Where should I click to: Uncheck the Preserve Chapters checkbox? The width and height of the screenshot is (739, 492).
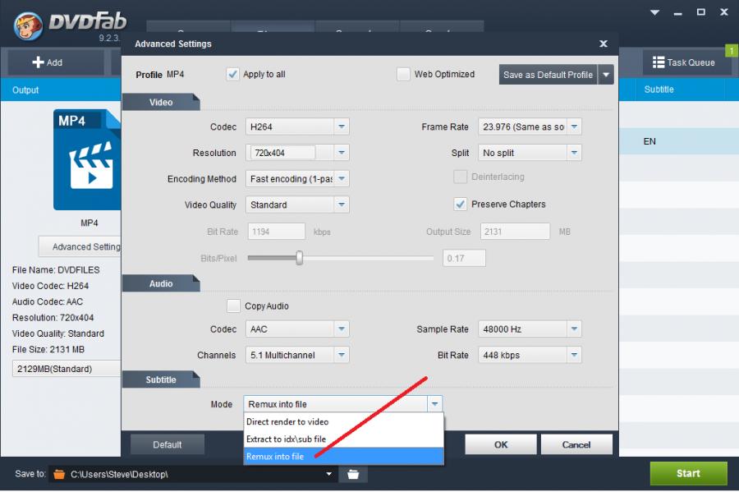click(x=460, y=204)
